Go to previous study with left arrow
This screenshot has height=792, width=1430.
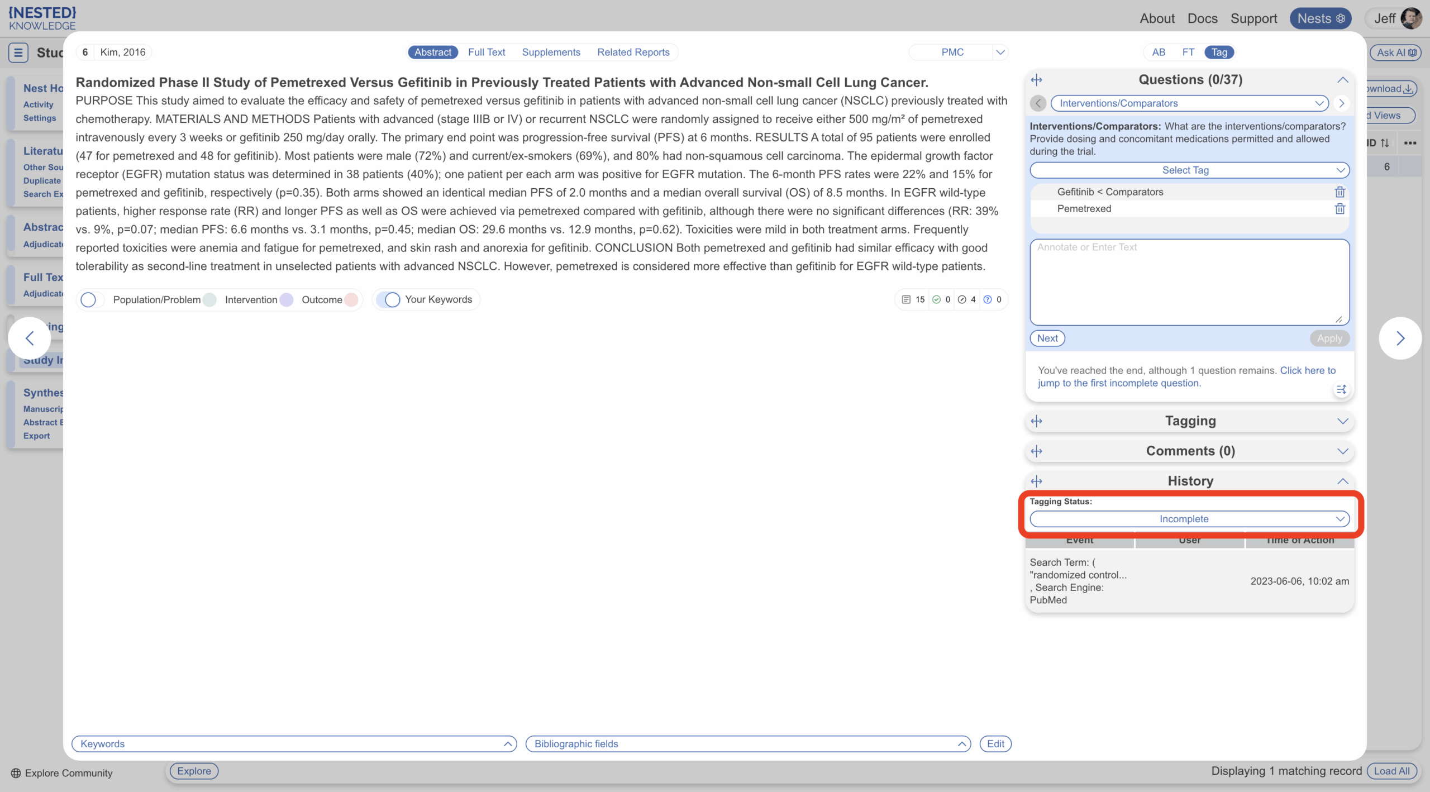point(30,338)
